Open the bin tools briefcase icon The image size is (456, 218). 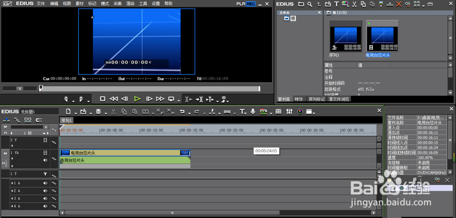[x=430, y=4]
